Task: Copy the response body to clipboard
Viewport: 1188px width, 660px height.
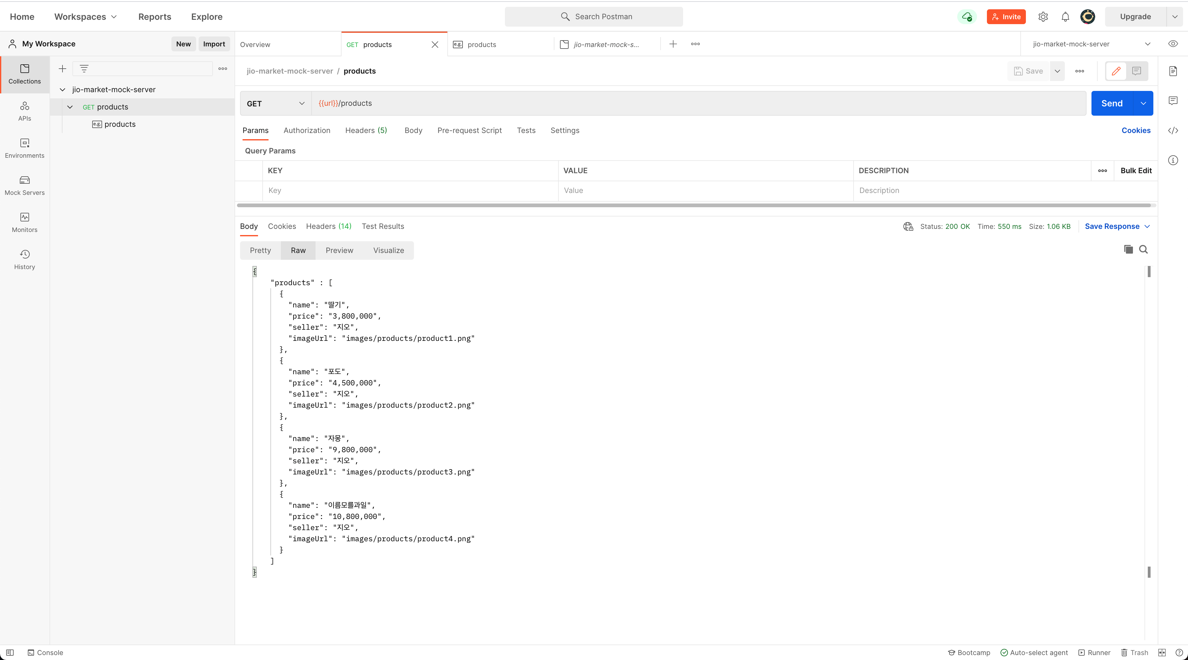Action: point(1128,249)
